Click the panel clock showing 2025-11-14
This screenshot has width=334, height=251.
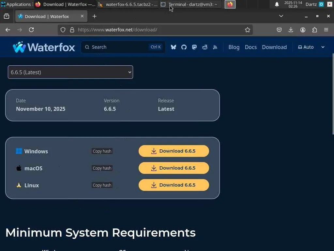[293, 4]
